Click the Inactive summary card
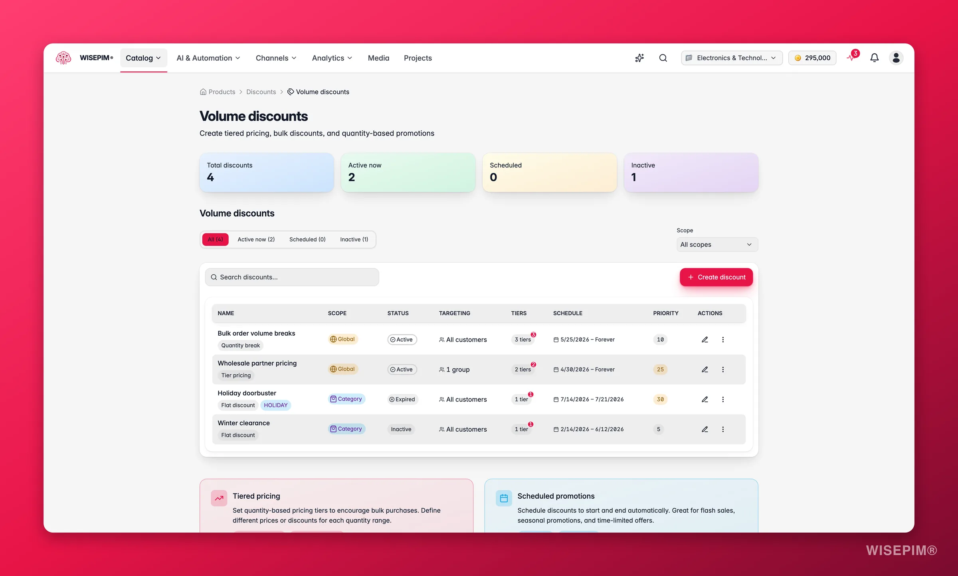958x576 pixels. pyautogui.click(x=691, y=172)
